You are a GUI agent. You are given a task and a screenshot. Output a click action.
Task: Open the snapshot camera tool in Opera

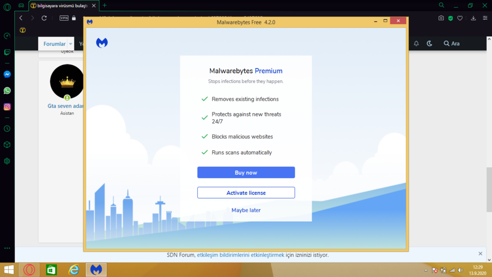coord(441,18)
